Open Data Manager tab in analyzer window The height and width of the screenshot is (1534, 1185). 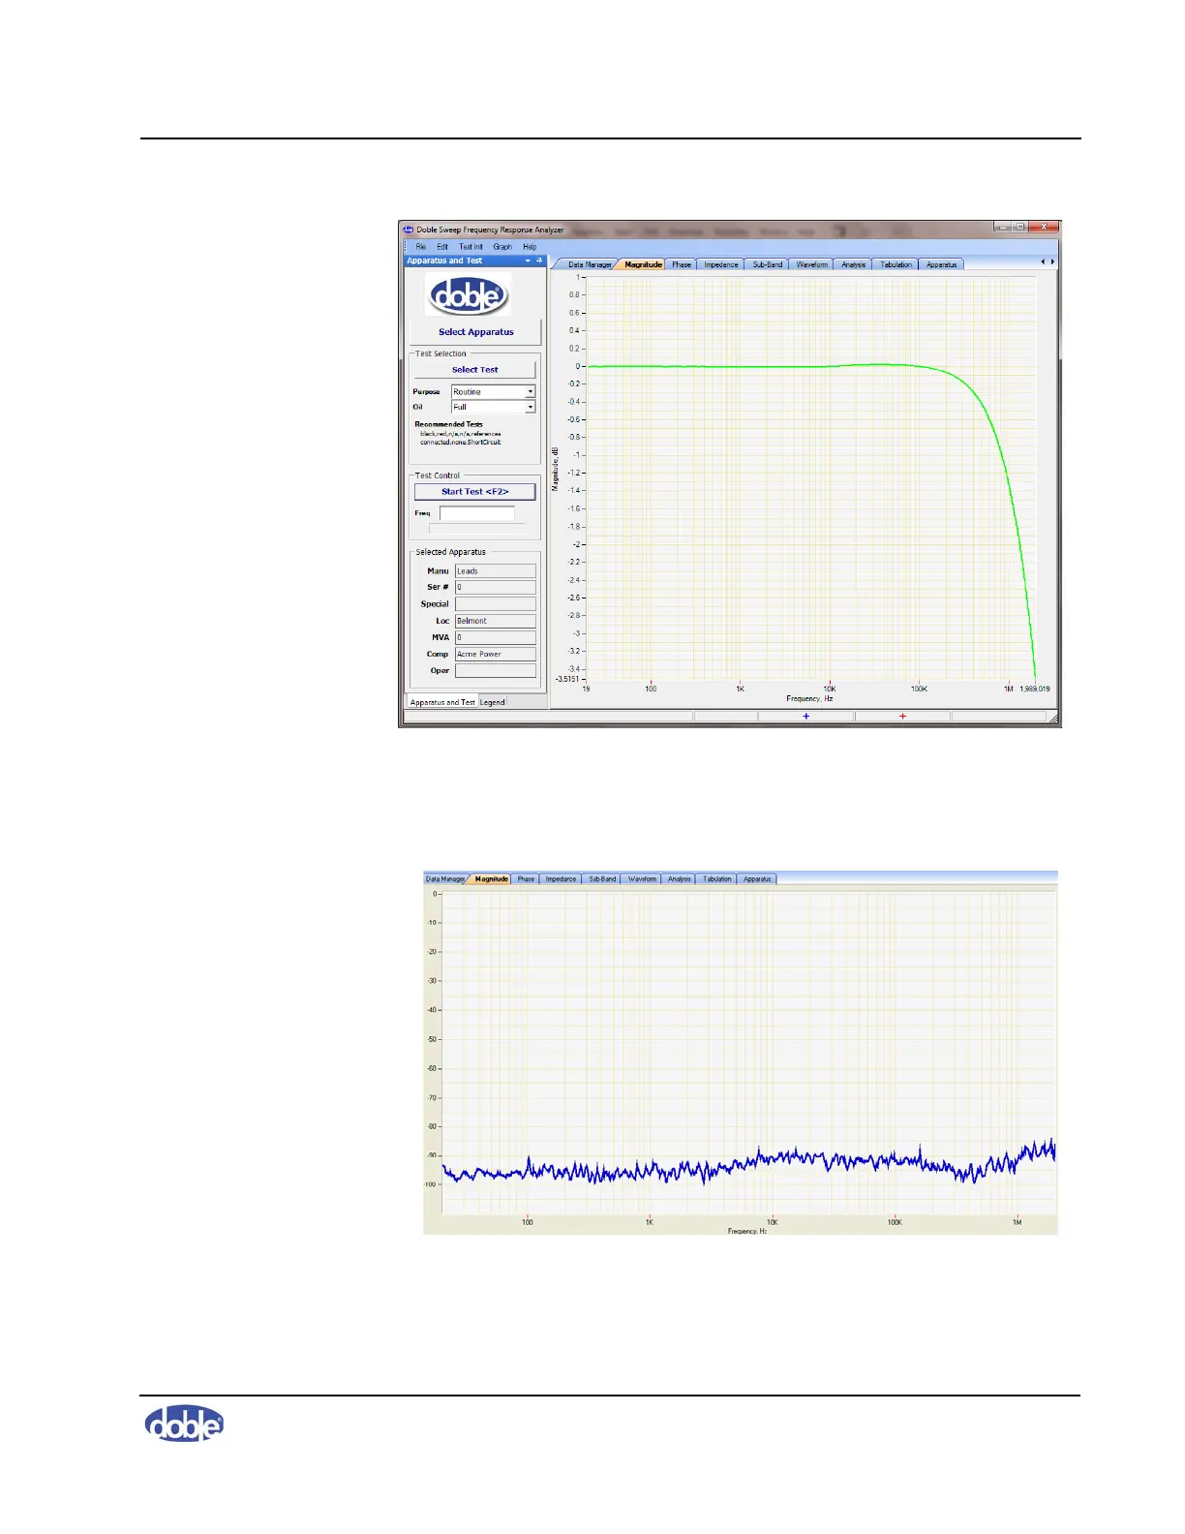pyautogui.click(x=588, y=264)
